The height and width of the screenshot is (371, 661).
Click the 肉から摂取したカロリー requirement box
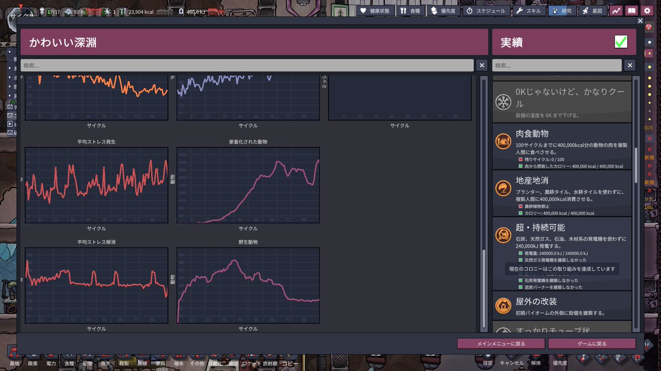pos(520,166)
